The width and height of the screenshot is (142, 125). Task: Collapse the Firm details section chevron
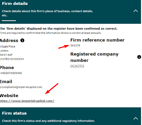(x=136, y=11)
